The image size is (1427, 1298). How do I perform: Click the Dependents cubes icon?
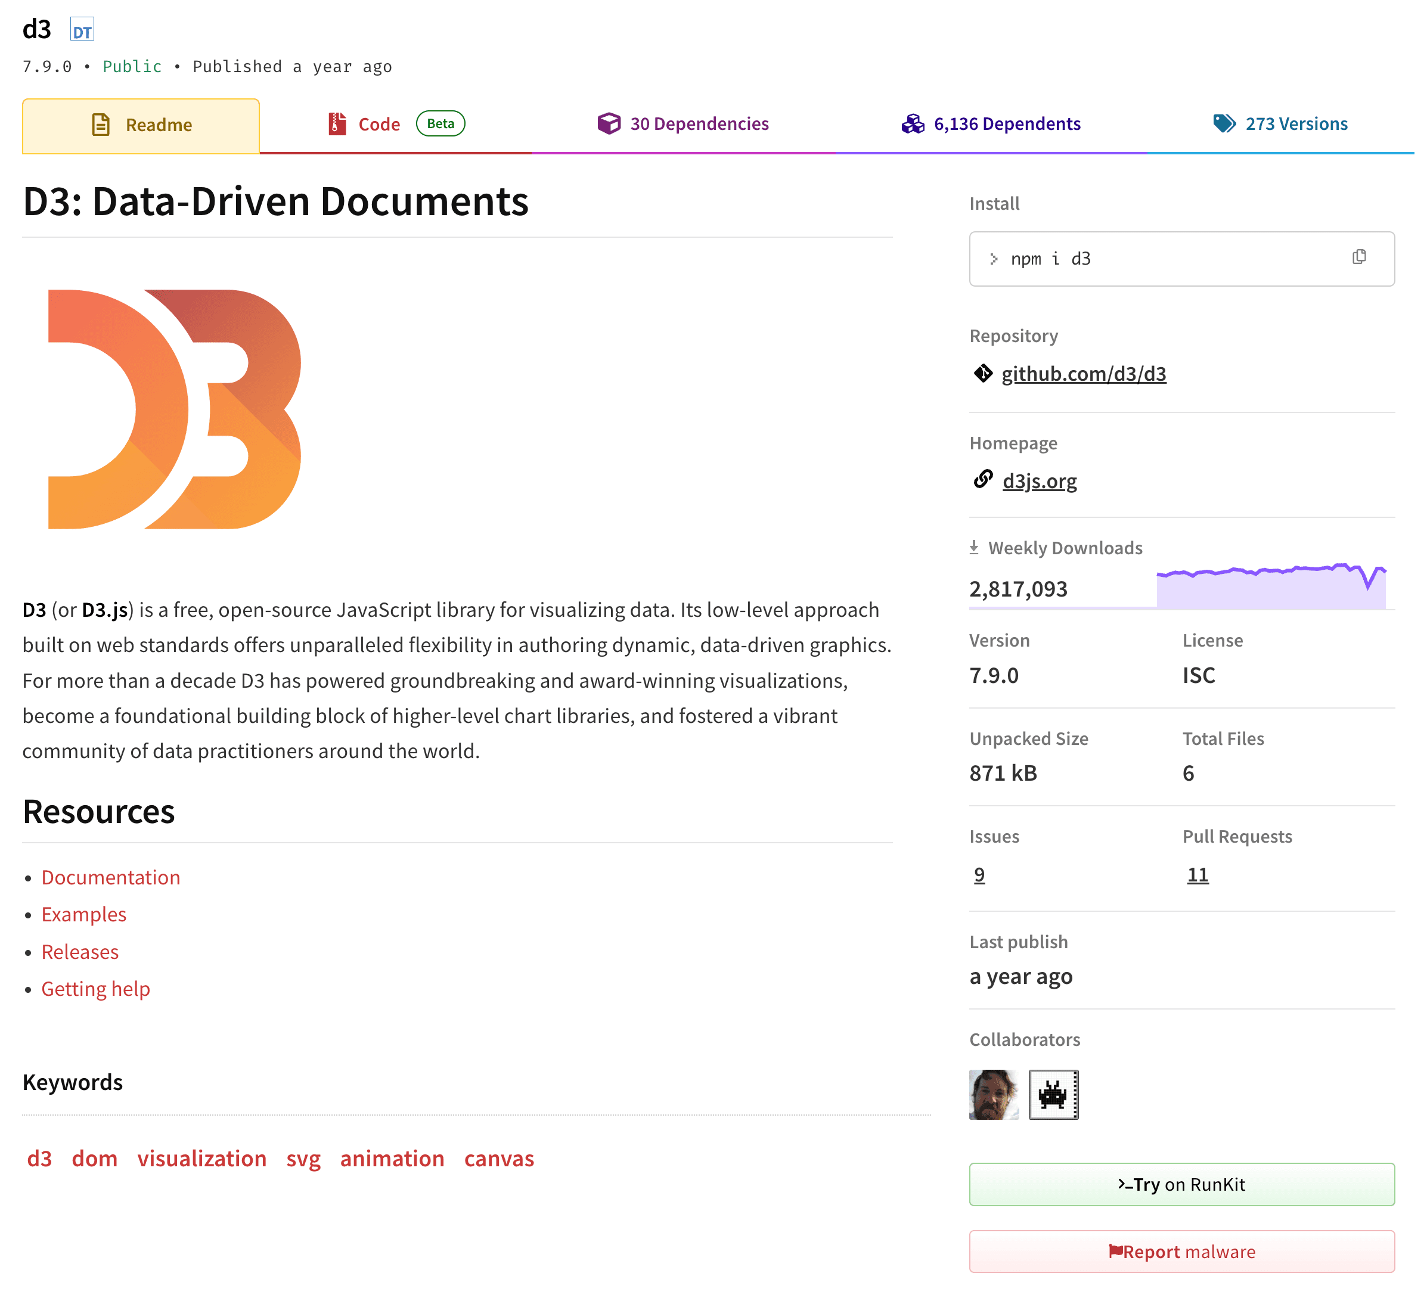coord(913,124)
